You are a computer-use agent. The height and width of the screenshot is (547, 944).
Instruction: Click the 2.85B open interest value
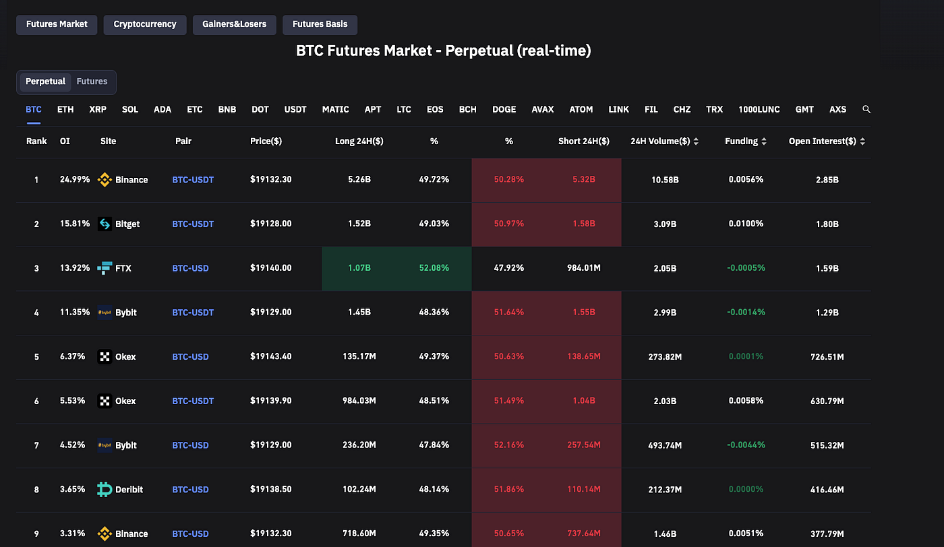(827, 180)
